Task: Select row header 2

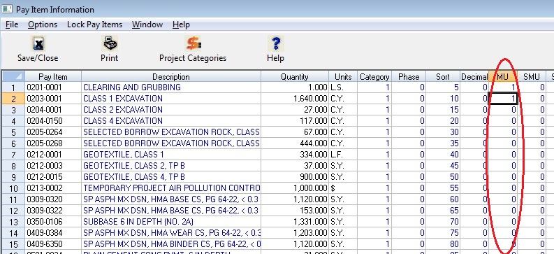Action: pyautogui.click(x=13, y=99)
